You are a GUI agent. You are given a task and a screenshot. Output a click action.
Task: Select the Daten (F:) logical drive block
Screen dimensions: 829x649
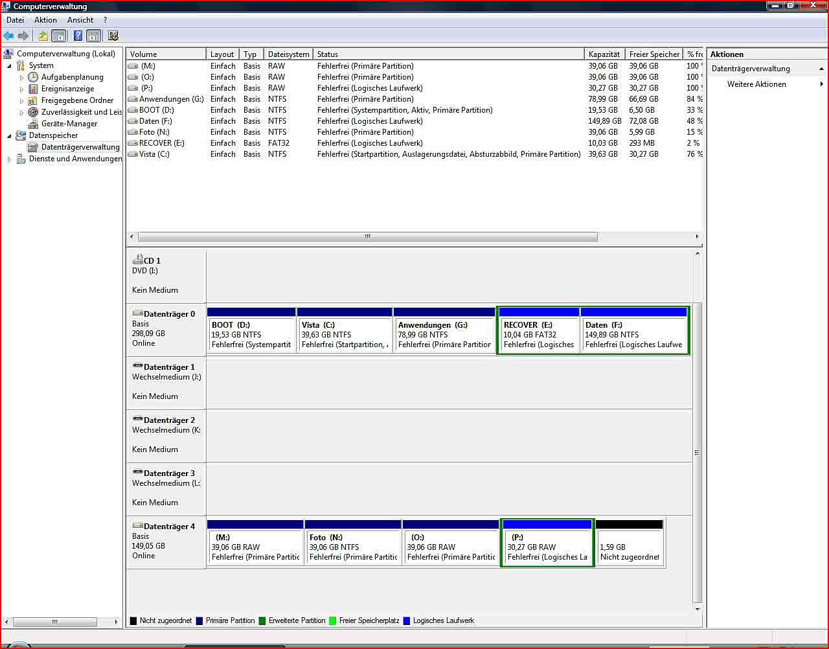tap(633, 330)
